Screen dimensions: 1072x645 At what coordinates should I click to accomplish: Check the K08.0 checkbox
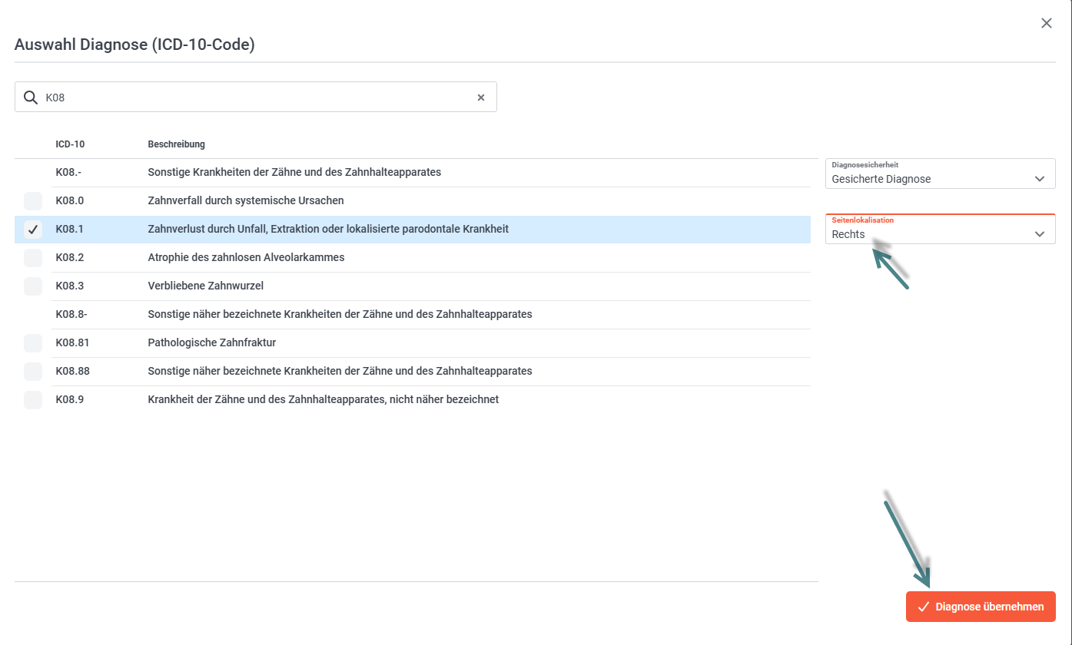tap(33, 201)
